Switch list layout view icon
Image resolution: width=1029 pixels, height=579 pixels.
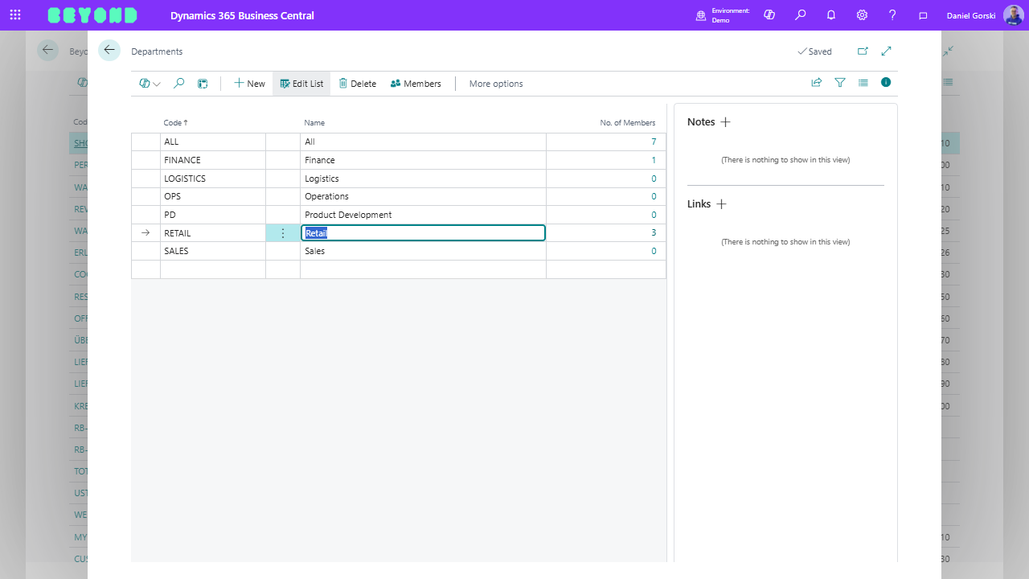coord(863,83)
